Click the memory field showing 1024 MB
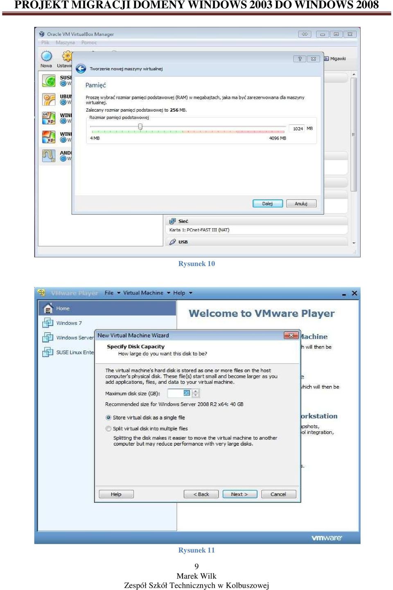Image resolution: width=393 pixels, height=590 pixels. pos(297,128)
